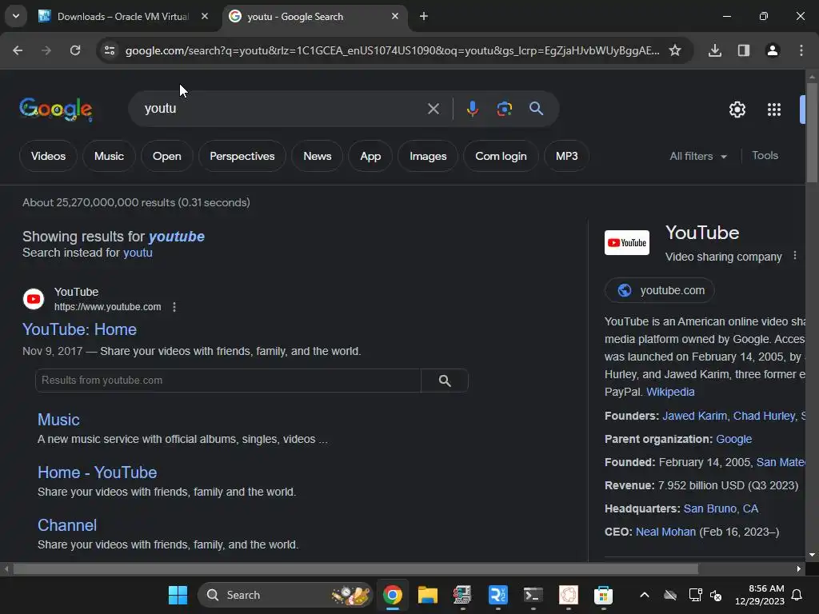The width and height of the screenshot is (819, 614).
Task: Start voice search with microphone icon
Action: point(472,109)
